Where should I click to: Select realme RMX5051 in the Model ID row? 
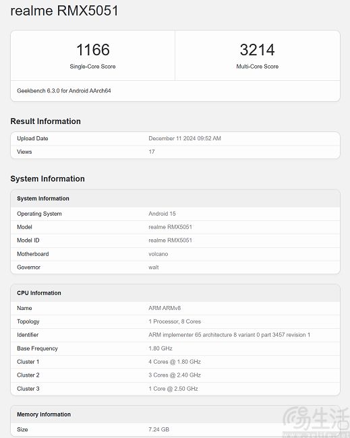click(170, 241)
